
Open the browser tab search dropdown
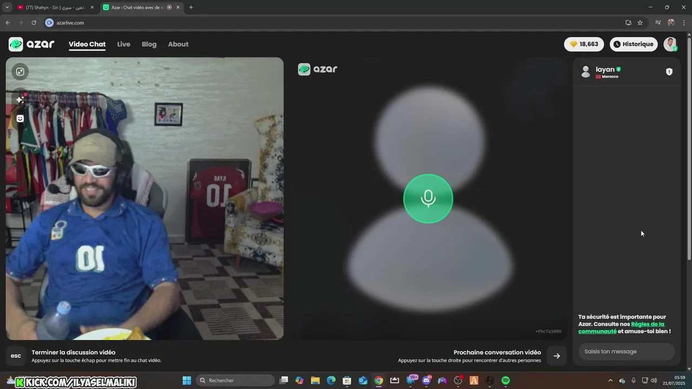pyautogui.click(x=7, y=7)
